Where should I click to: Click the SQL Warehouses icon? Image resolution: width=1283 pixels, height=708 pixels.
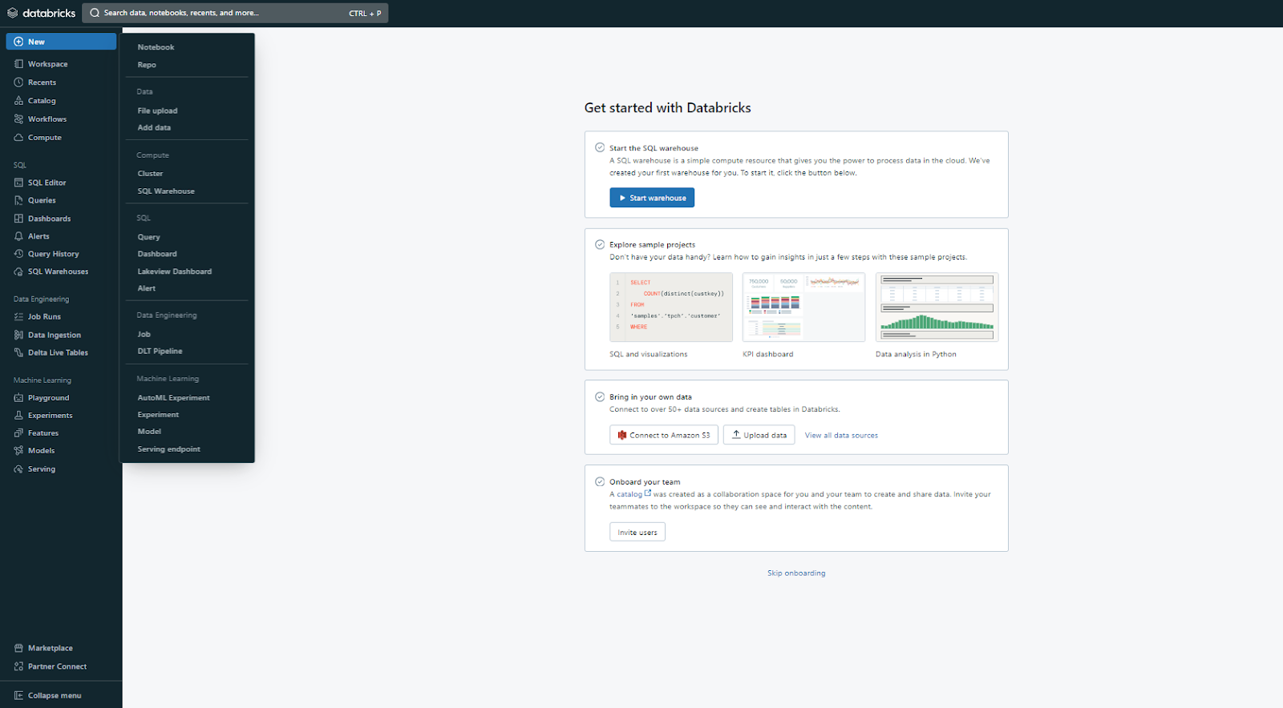tap(18, 272)
